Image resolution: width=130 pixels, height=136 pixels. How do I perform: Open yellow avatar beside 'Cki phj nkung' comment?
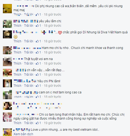click(7, 8)
